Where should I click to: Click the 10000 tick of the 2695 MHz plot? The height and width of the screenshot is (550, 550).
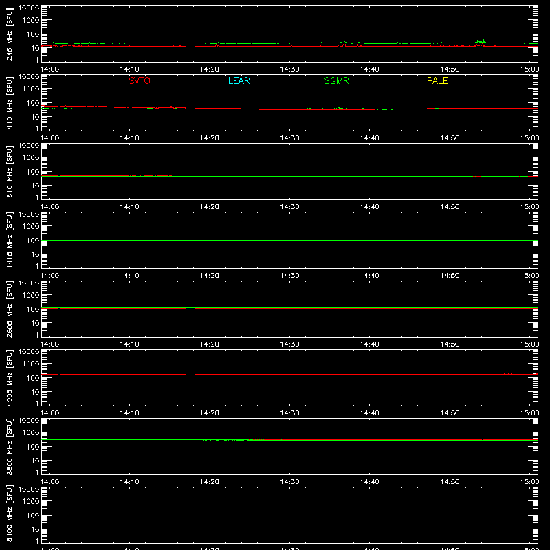[29, 283]
